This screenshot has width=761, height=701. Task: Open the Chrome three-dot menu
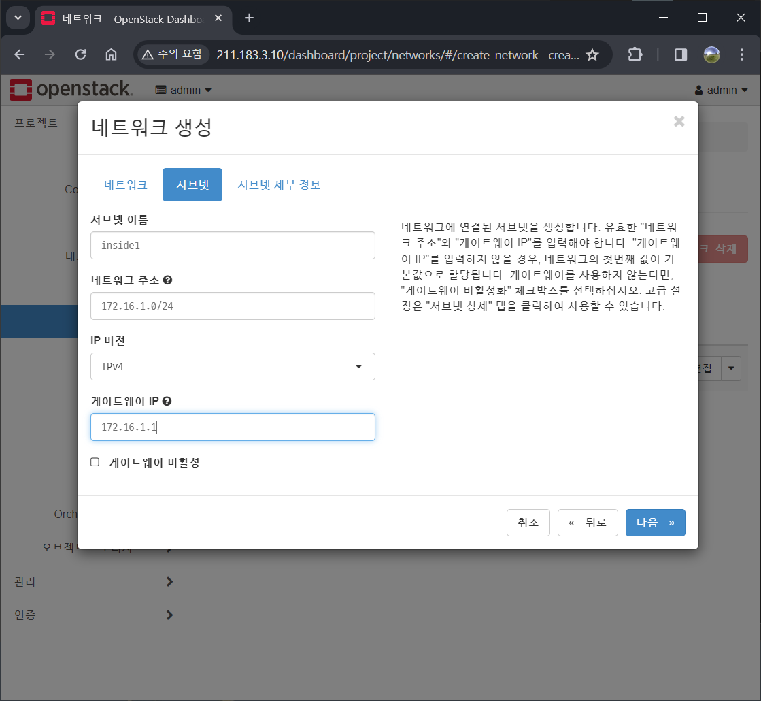[x=741, y=54]
